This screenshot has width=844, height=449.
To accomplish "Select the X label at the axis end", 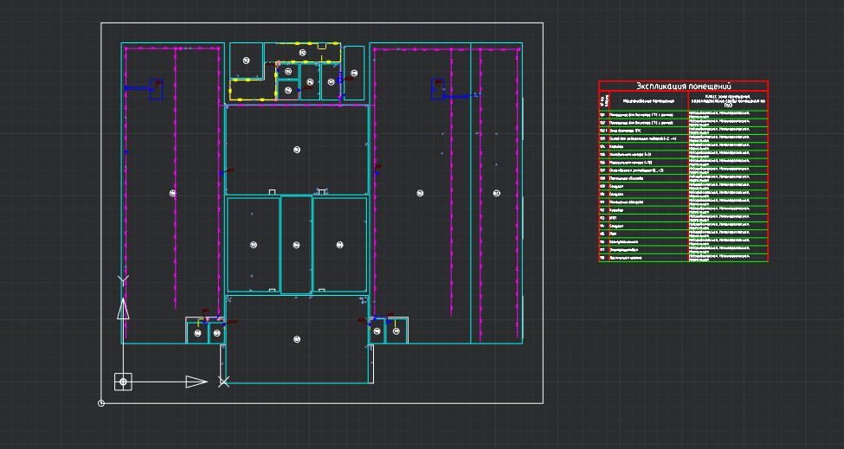I will pyautogui.click(x=224, y=382).
